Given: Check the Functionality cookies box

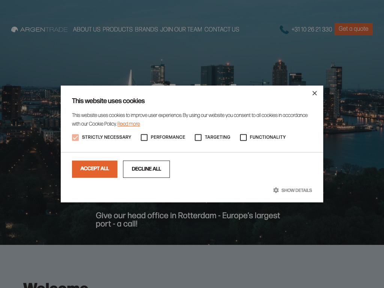Looking at the screenshot, I should [x=243, y=138].
